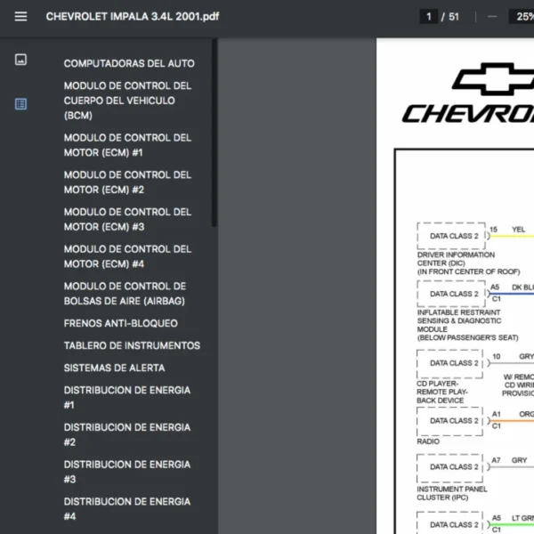Click CD PLAYER-REMOTE PLAYBACK DEVICE label
Image resolution: width=534 pixels, height=534 pixels.
tap(442, 392)
